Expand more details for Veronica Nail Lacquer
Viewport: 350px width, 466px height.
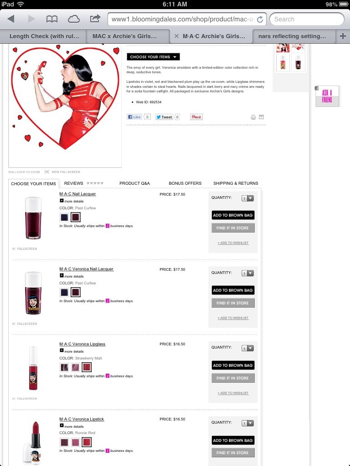click(72, 276)
